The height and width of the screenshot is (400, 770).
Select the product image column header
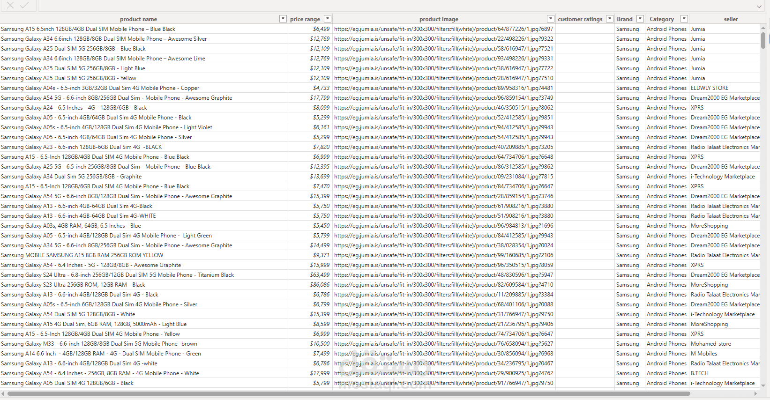(x=439, y=19)
